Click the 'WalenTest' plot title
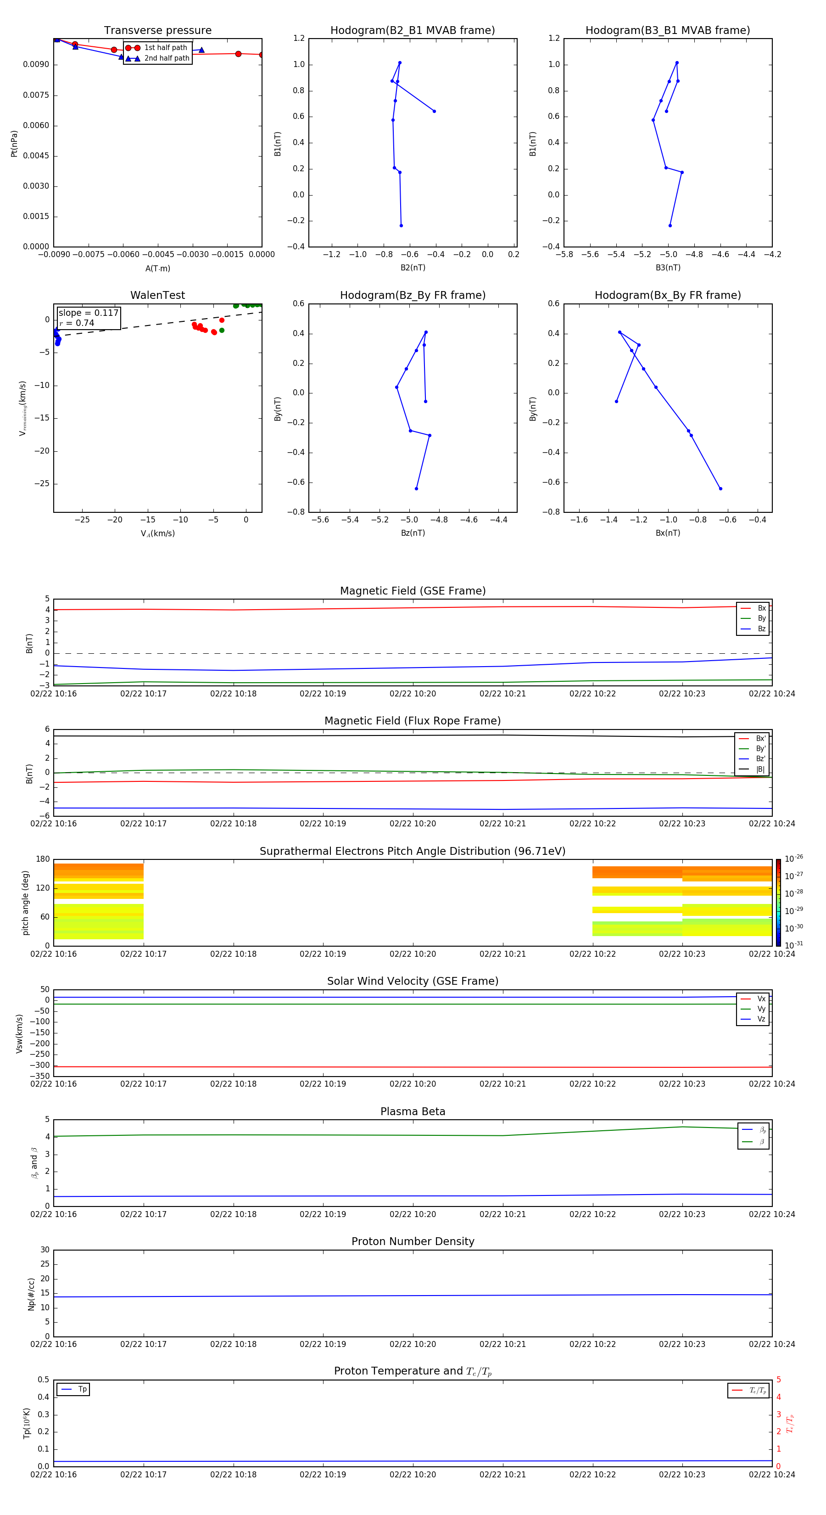Screen dimensions: 826x1515 [x=157, y=295]
